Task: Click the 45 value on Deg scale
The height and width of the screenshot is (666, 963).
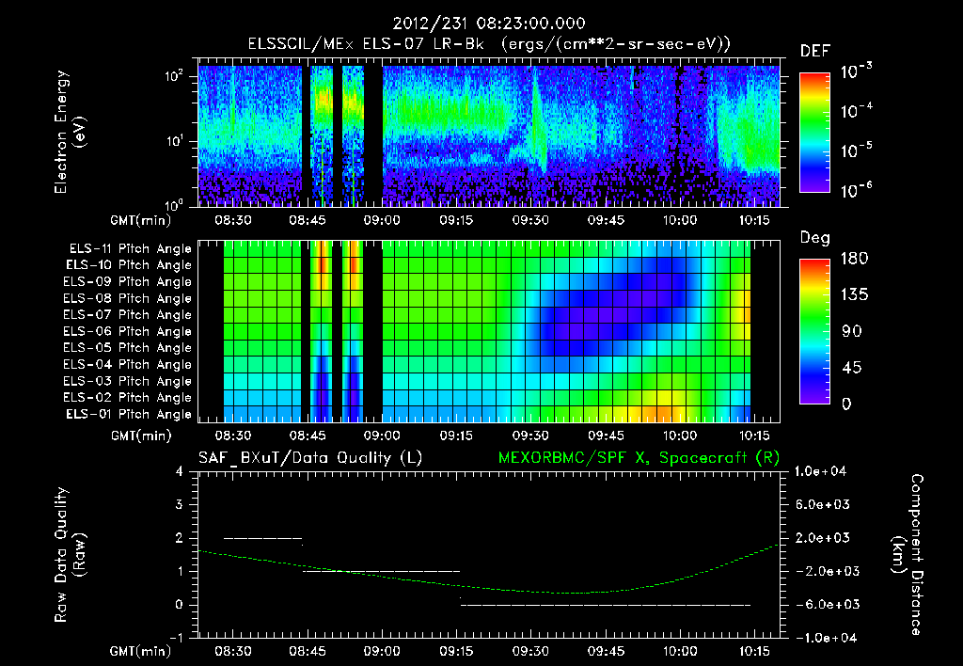Action: (x=851, y=368)
